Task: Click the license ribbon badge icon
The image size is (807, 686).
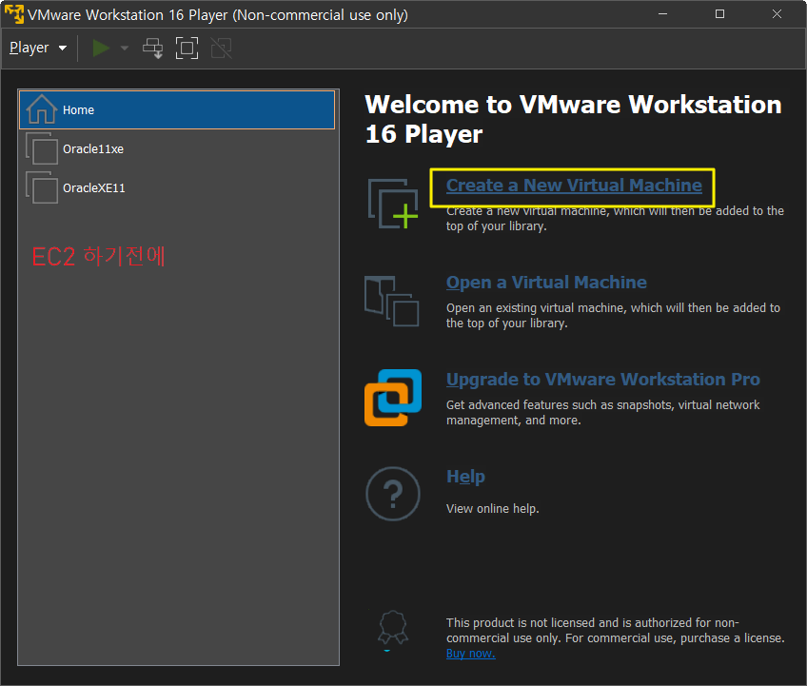Action: (393, 628)
